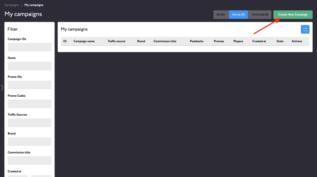Viewport: 317px width, 177px height.
Task: Go to Campaigns breadcrumb link
Action: point(11,5)
